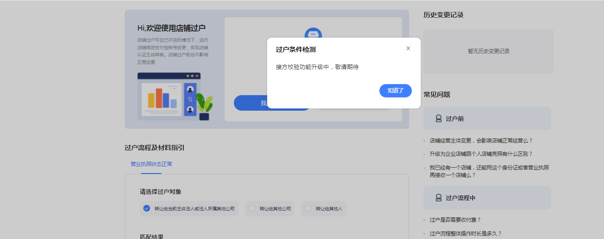The height and width of the screenshot is (239, 604).
Task: Click the 过户条件检测 dialog title
Action: 296,50
